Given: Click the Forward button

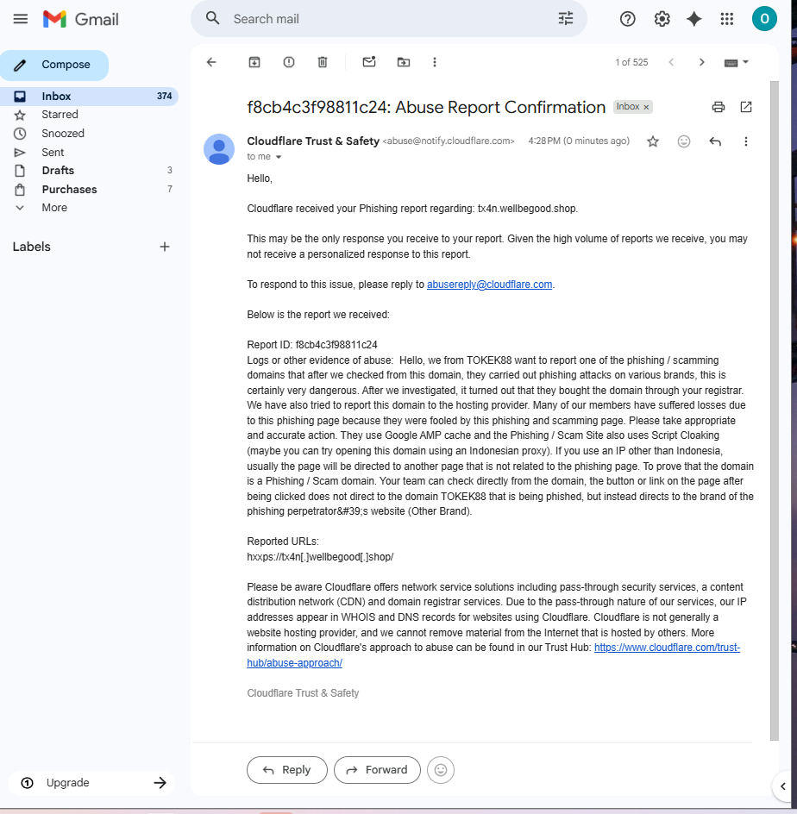Looking at the screenshot, I should click(x=377, y=770).
